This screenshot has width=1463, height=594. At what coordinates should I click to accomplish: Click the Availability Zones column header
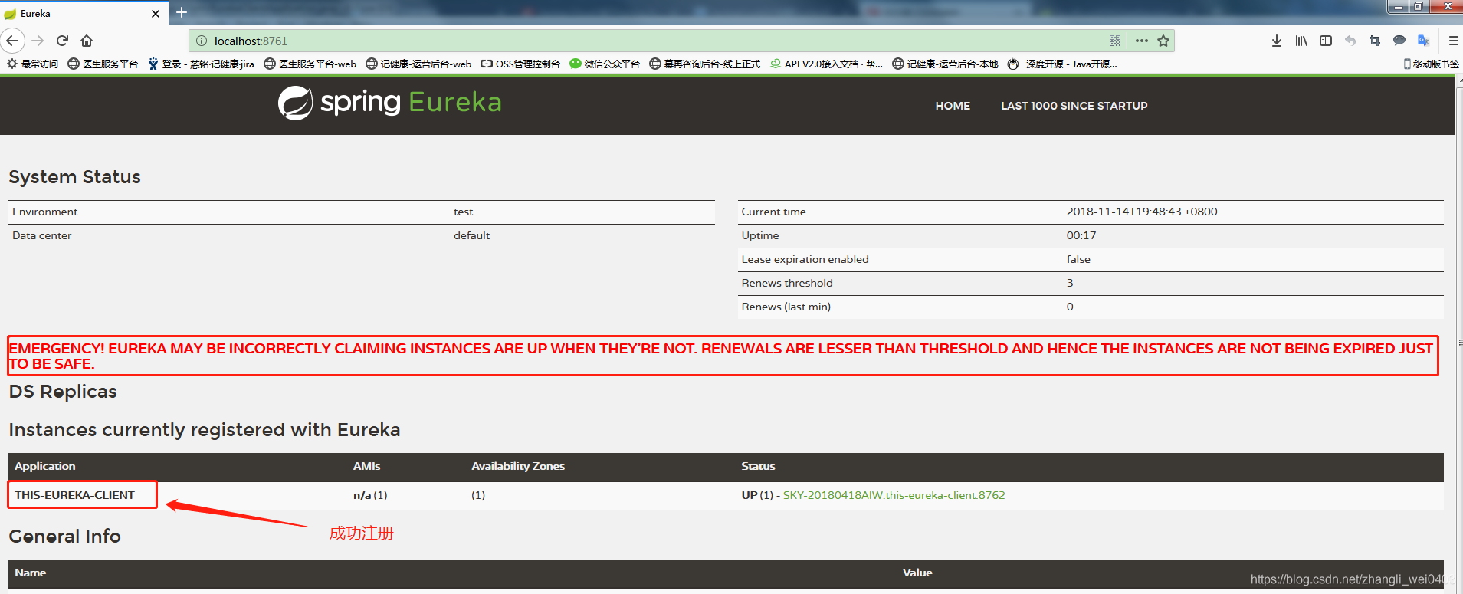pyautogui.click(x=518, y=466)
